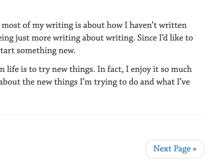Click the words "In fact," in the text
This screenshot has height=164, width=213.
click(x=111, y=69)
